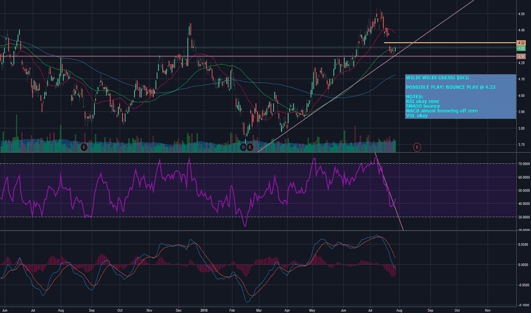
Task: Click the 'RSI okay zone' note line
Action: coord(422,101)
